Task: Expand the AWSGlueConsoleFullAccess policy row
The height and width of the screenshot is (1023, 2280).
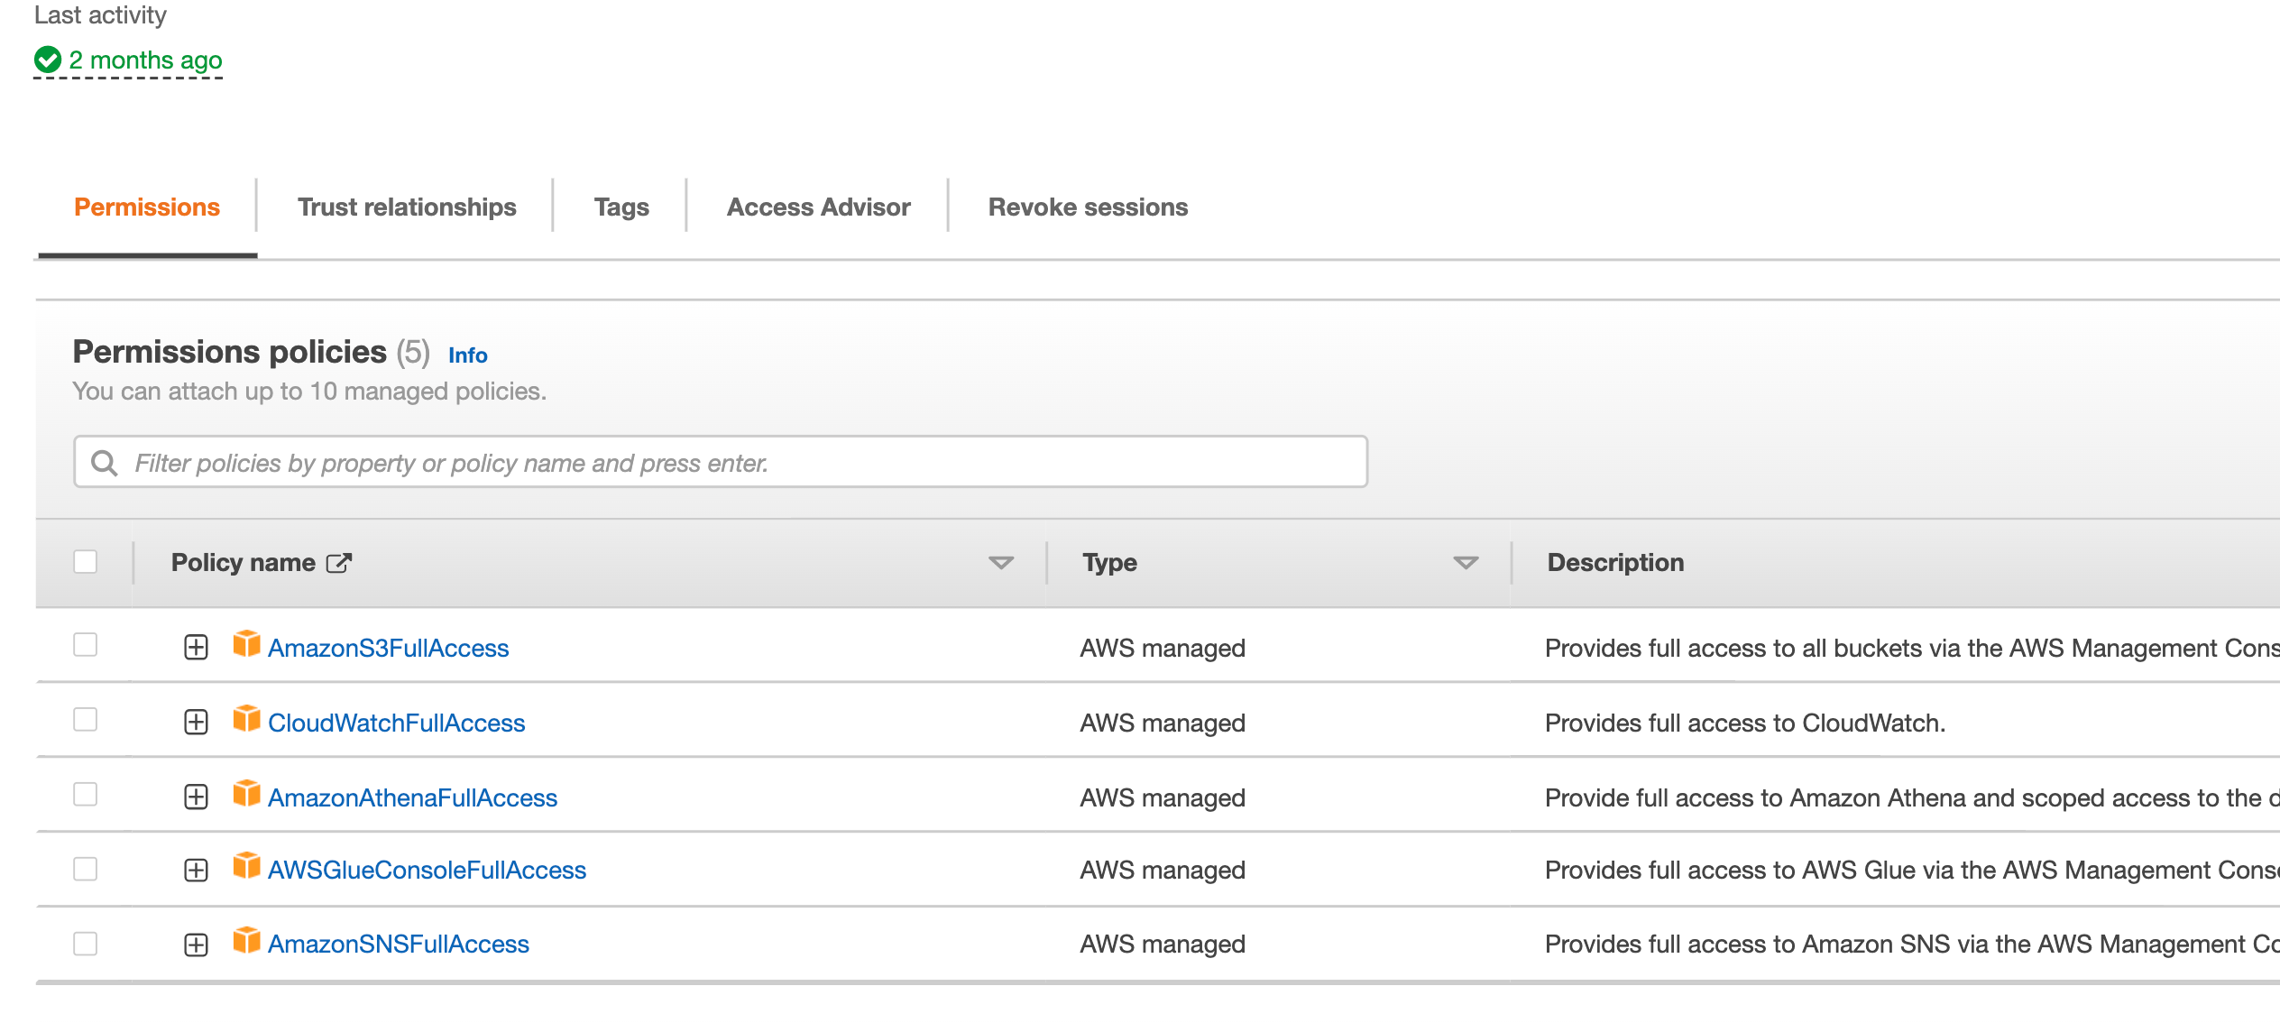Action: [196, 871]
